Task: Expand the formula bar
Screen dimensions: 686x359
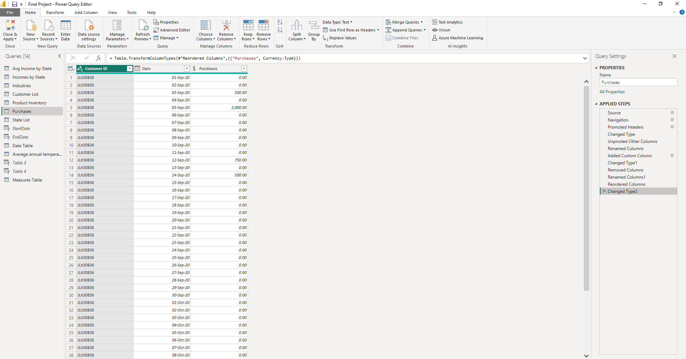Action: [585, 58]
